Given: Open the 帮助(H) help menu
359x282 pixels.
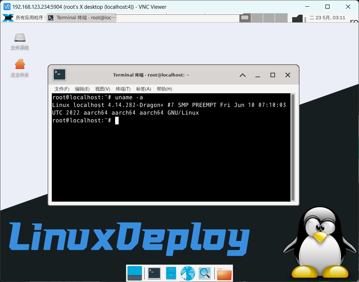Looking at the screenshot, I should (x=164, y=89).
